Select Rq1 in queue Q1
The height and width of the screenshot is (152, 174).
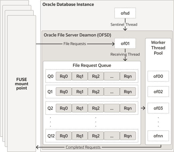(x=80, y=92)
